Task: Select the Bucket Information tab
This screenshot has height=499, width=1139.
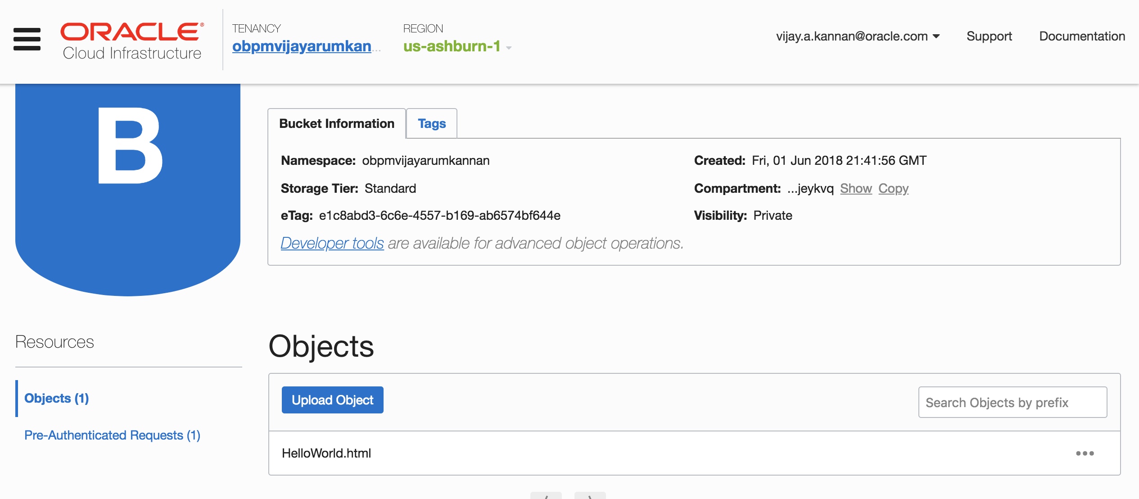Action: click(336, 123)
